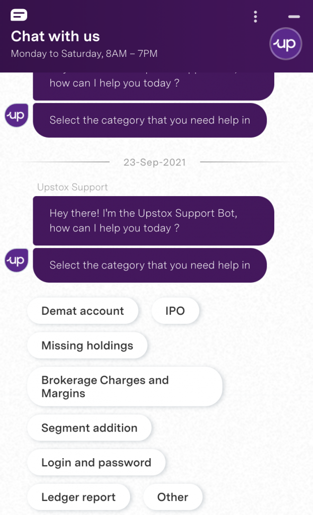Viewport: 313px width, 515px height.
Task: Choose the Other category option
Action: tap(172, 497)
